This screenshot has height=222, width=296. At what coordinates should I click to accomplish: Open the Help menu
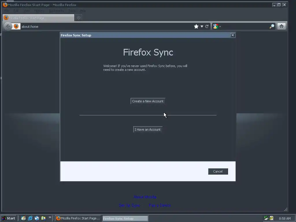(x=83, y=11)
